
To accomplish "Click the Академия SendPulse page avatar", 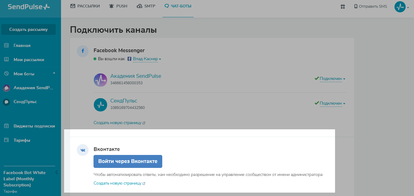I will 100,80.
